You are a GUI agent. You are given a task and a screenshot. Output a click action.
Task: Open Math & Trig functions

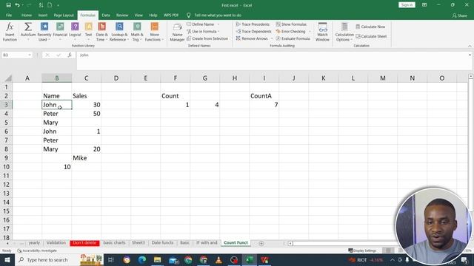click(x=137, y=32)
